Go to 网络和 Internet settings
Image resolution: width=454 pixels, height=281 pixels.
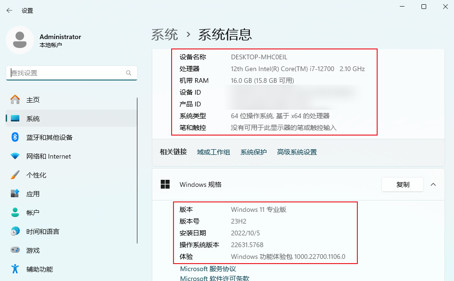coord(71,156)
